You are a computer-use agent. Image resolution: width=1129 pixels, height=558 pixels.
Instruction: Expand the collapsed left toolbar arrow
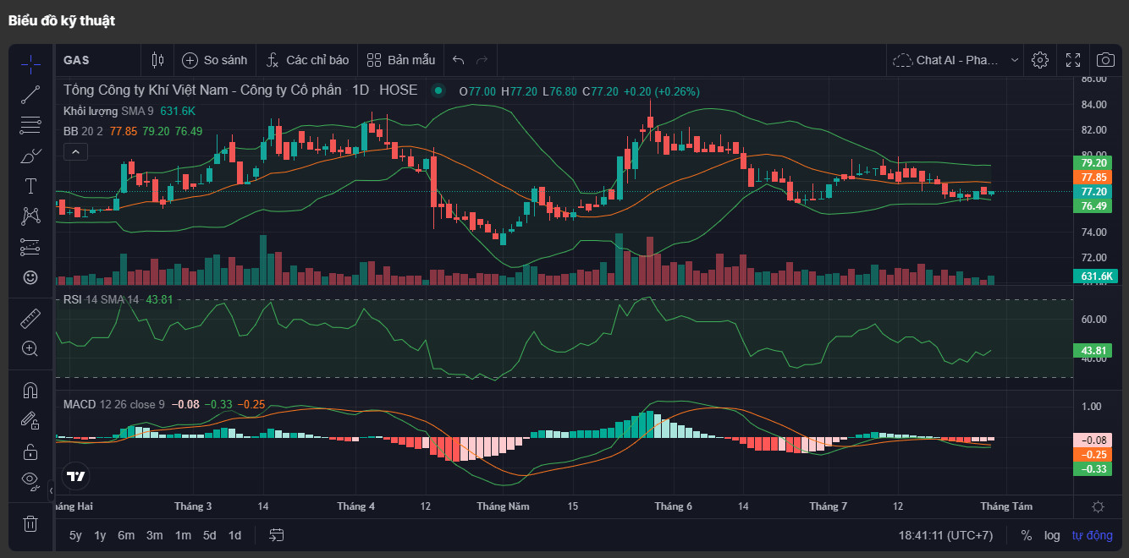51,490
